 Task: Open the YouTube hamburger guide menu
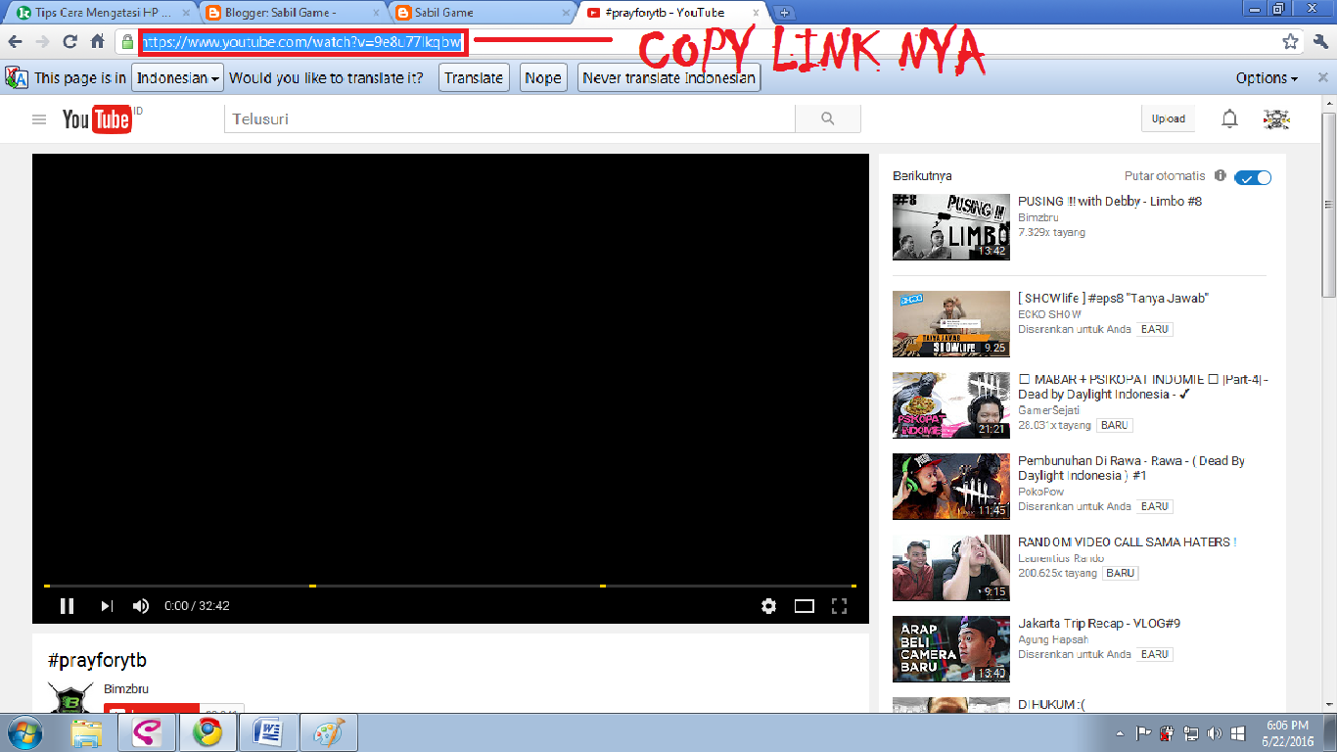click(x=39, y=119)
